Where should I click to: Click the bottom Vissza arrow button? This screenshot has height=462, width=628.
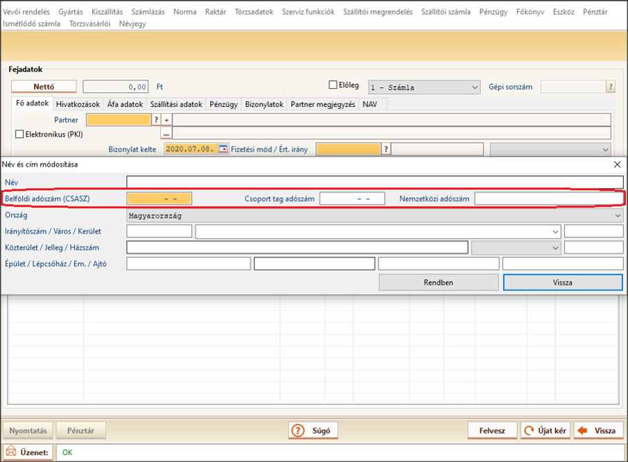(598, 431)
